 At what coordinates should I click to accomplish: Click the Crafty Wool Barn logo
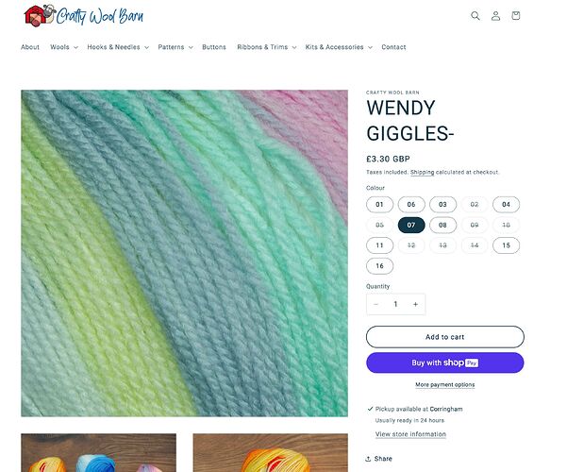click(x=84, y=15)
